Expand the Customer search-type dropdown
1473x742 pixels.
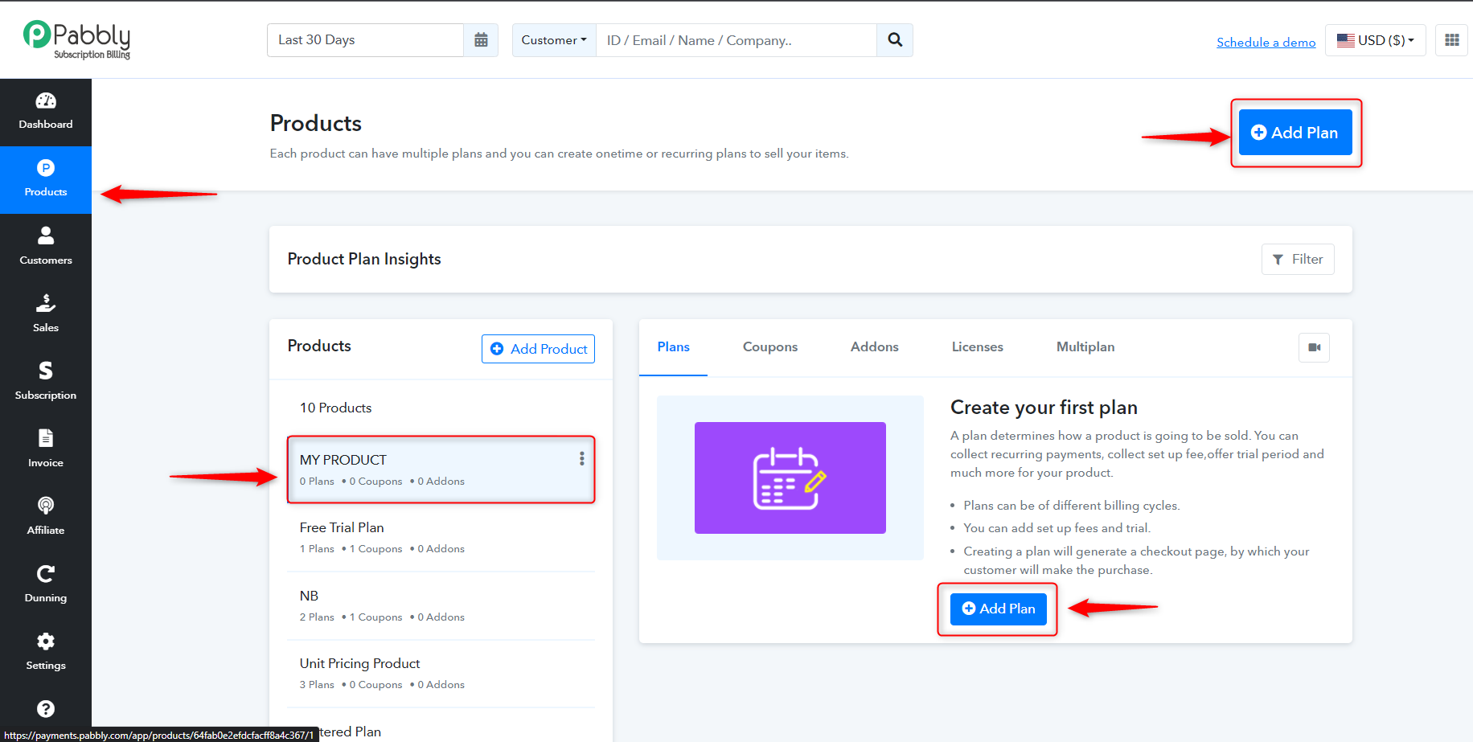[554, 40]
